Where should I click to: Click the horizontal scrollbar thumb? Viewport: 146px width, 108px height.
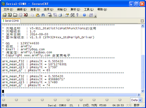pyautogui.click(x=71, y=95)
